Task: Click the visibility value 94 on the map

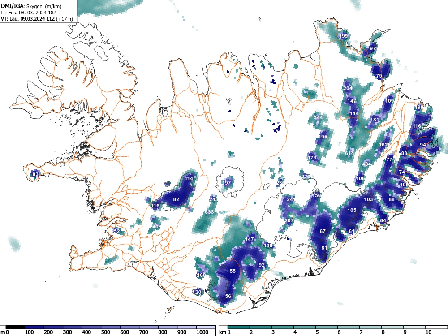Action: coord(423,145)
